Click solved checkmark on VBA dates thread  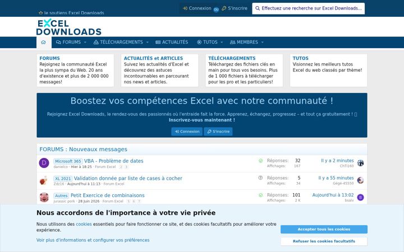[260, 161]
